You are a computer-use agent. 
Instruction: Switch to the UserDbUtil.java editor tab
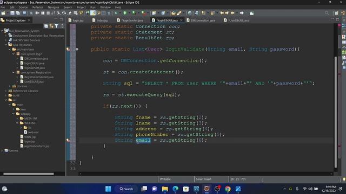(236, 20)
